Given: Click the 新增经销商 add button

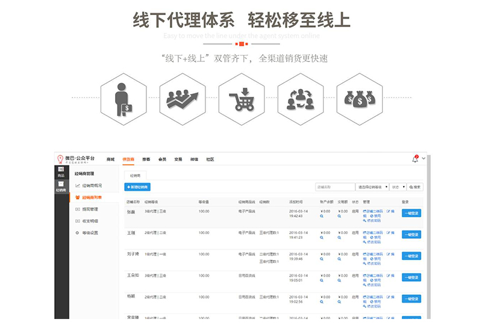Looking at the screenshot, I should pos(137,187).
